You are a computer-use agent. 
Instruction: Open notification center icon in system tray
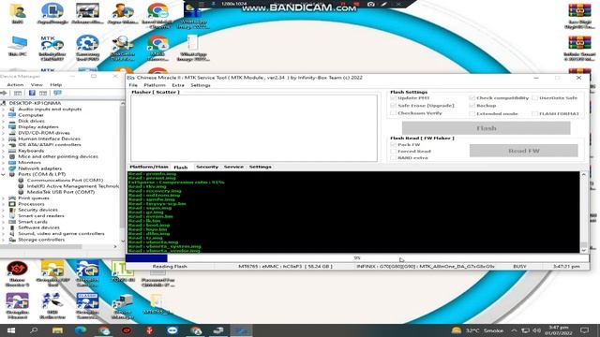pos(584,330)
